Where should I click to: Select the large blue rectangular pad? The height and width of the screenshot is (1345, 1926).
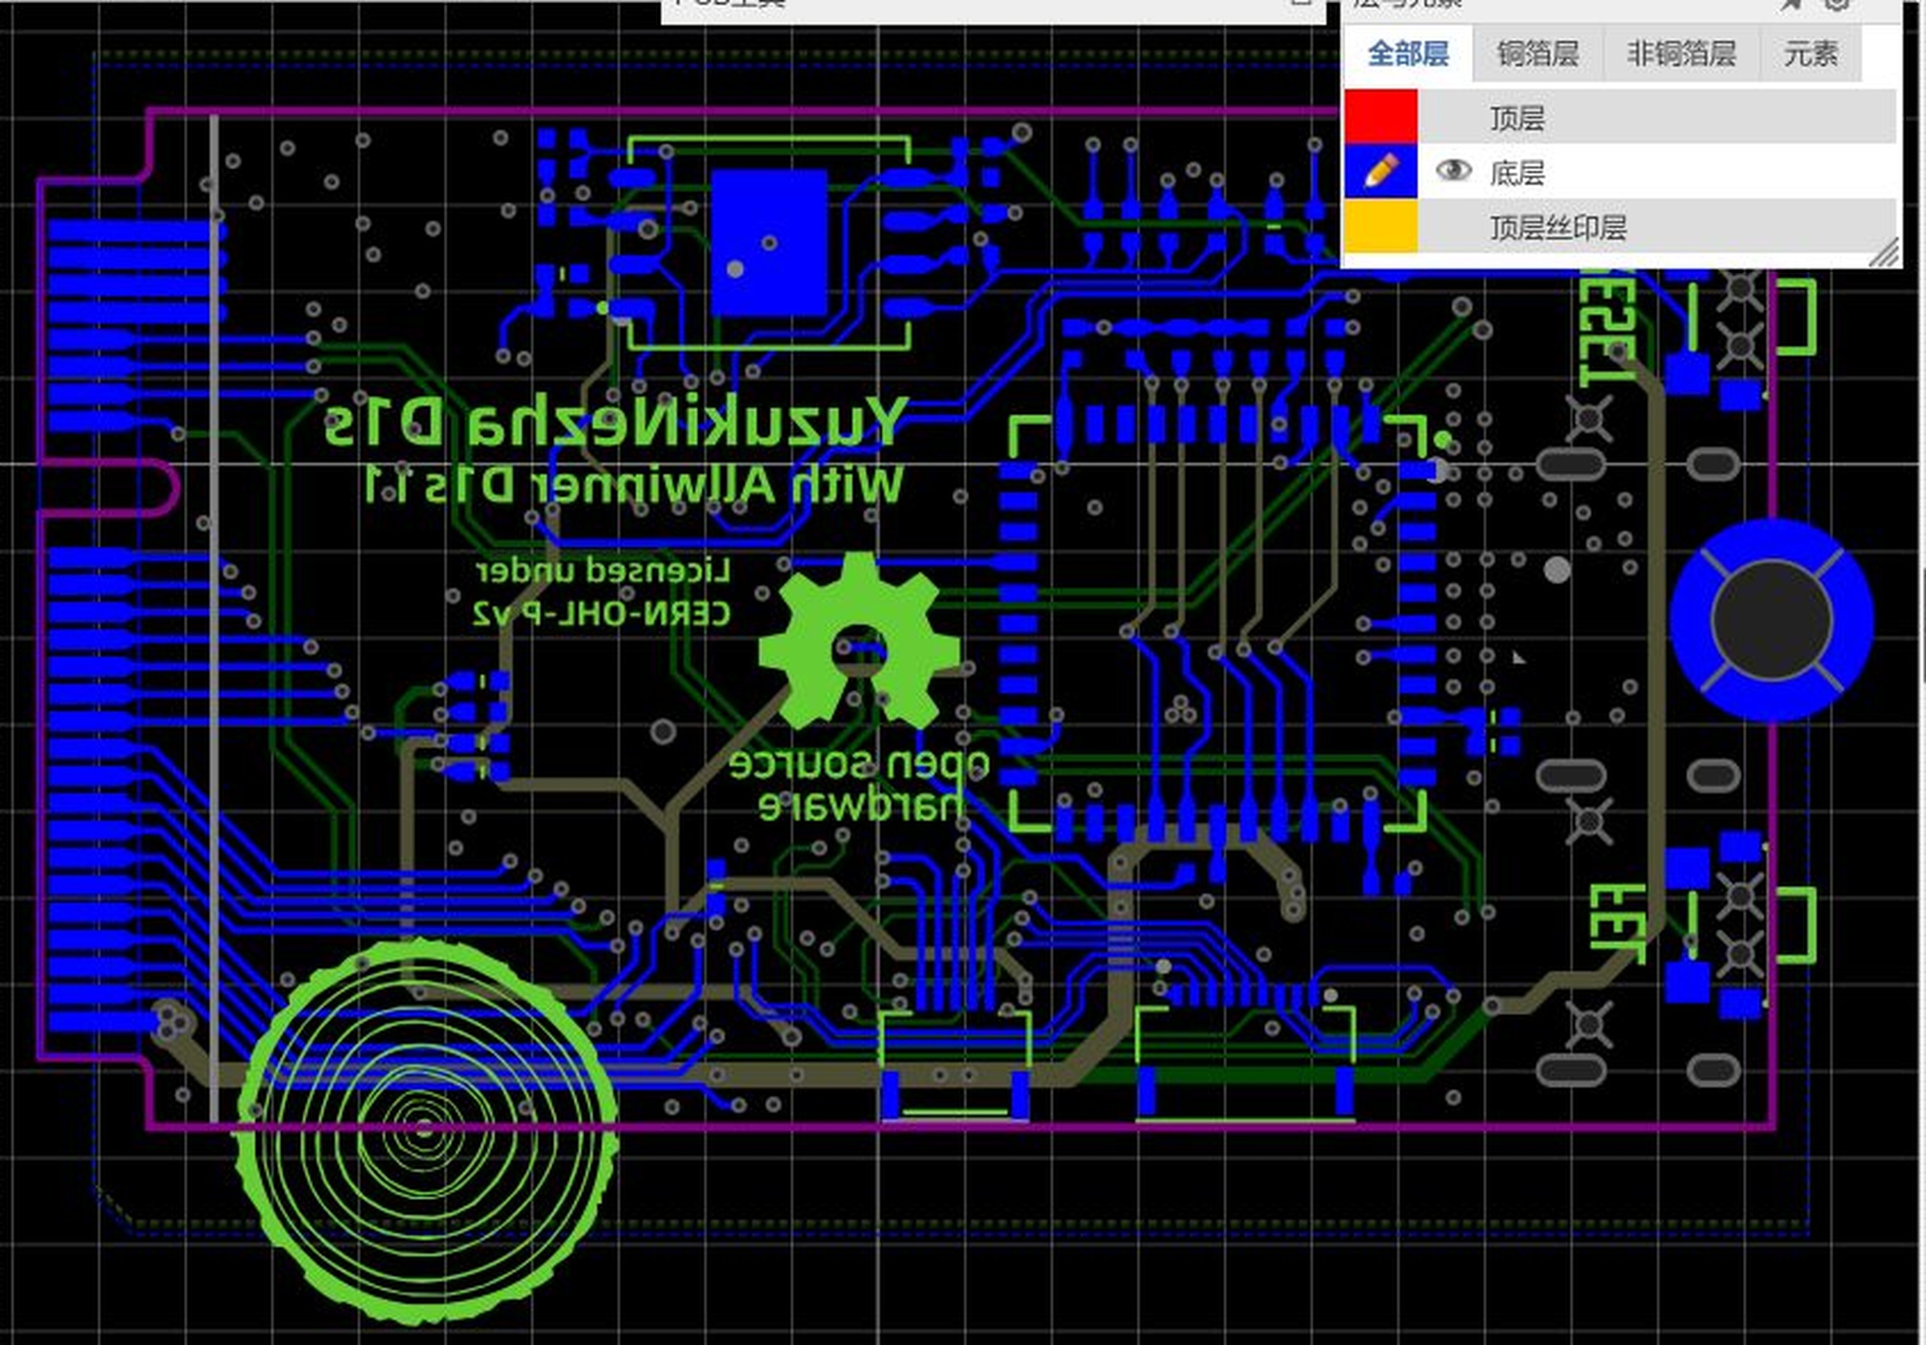(x=768, y=243)
